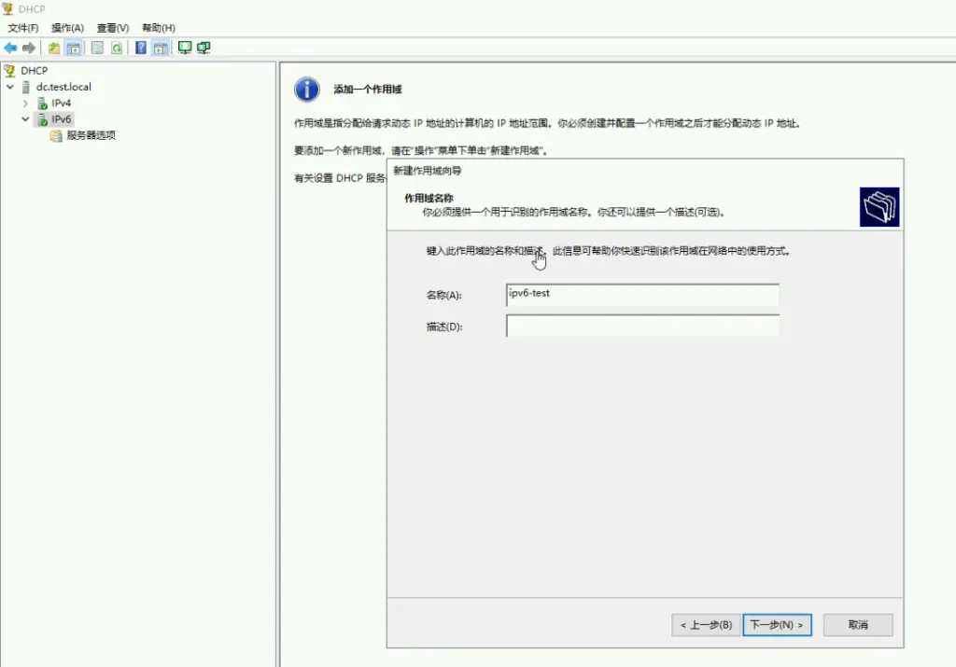Open the 操作(A) menu

[67, 28]
